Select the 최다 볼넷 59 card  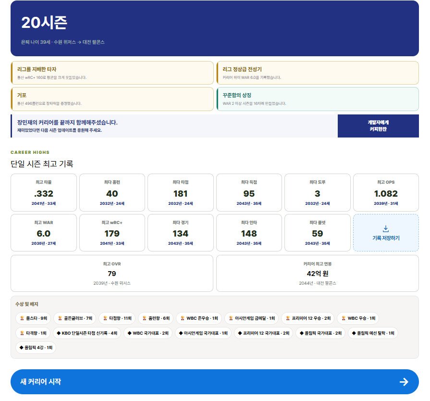317,233
